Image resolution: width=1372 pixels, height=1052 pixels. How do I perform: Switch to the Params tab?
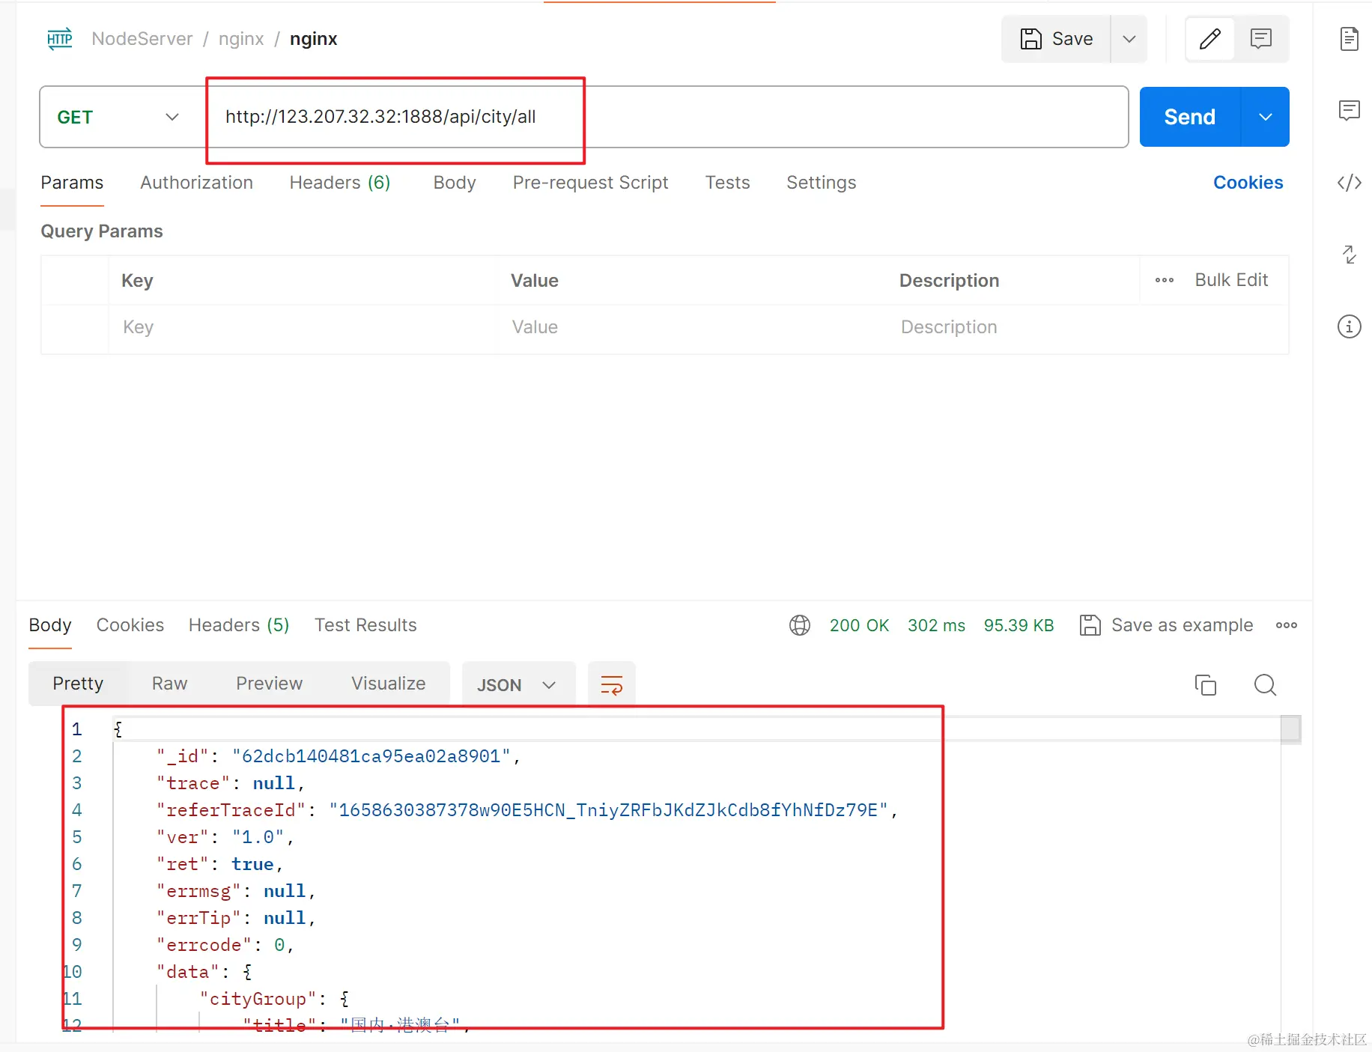pos(72,183)
